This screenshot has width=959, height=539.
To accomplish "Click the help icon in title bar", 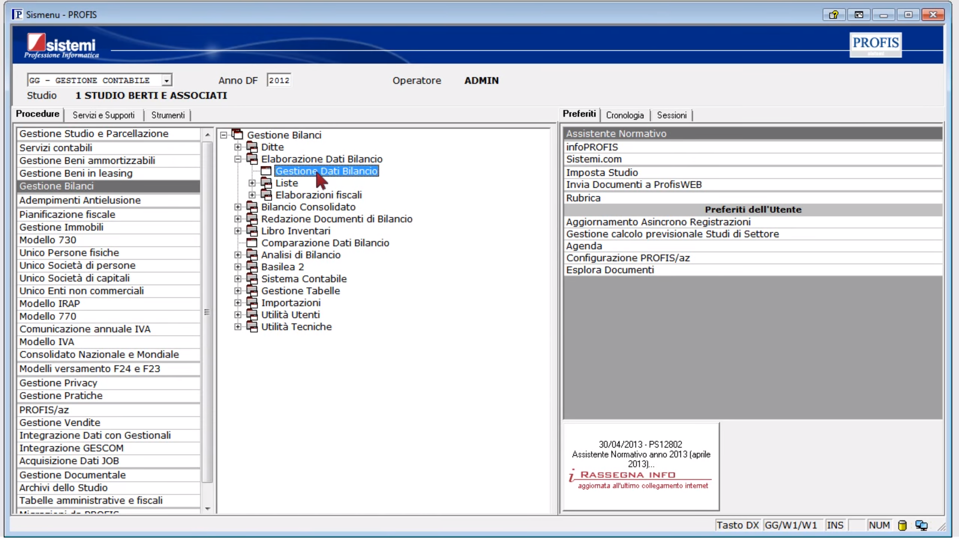I will tap(834, 14).
